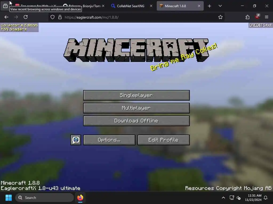
Task: Open the language selector globe icon
Action: click(76, 140)
